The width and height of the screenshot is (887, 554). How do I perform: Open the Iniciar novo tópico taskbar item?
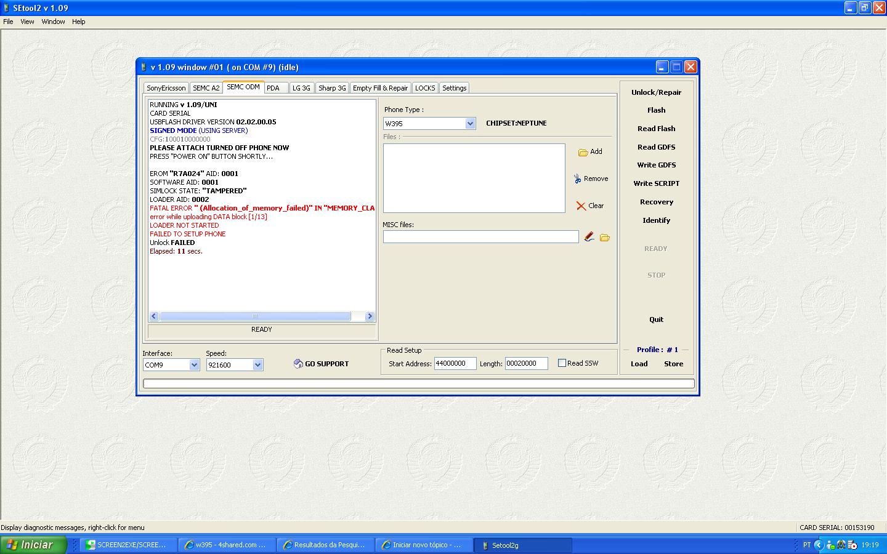coord(423,545)
